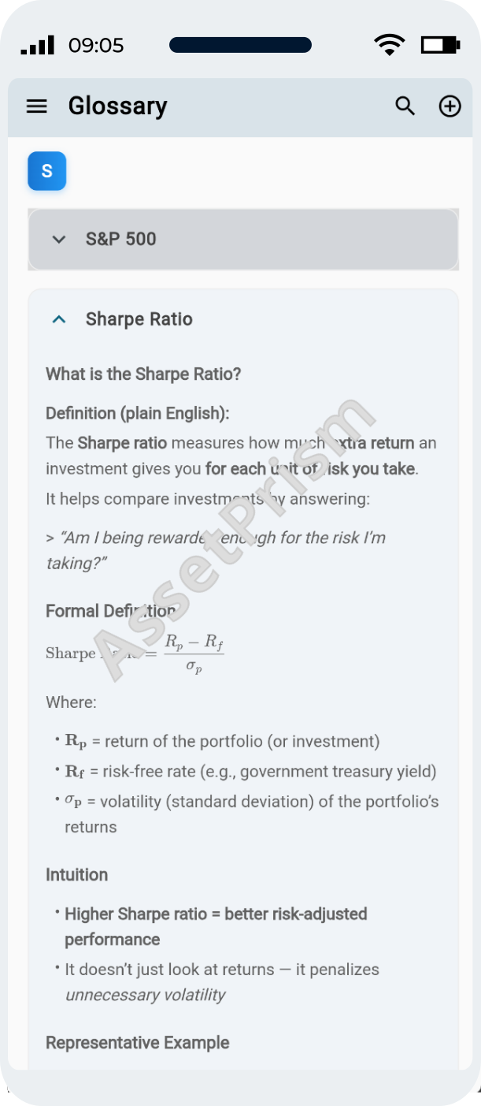Tap the 09:05 clock in status bar
481x1106 pixels.
[x=96, y=46]
